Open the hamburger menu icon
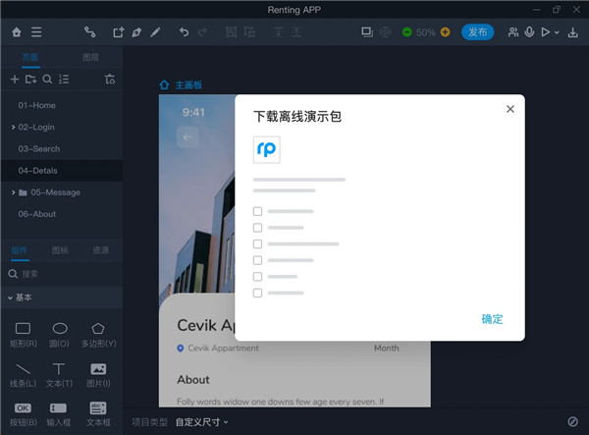The height and width of the screenshot is (435, 589). pyautogui.click(x=36, y=32)
